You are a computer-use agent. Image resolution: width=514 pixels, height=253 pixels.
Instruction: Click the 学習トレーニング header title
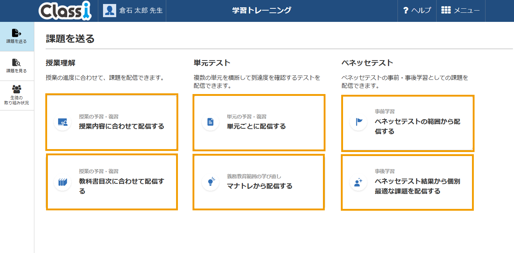(x=262, y=10)
